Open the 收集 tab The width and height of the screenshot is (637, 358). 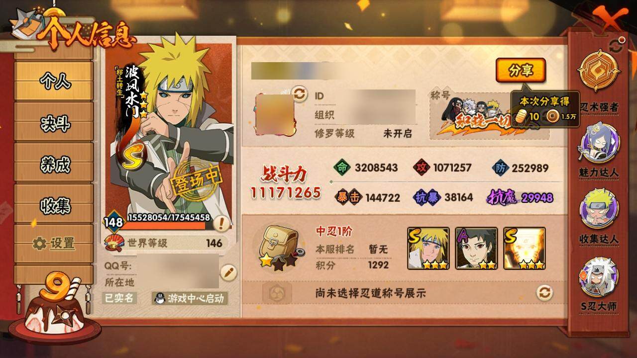pos(55,204)
